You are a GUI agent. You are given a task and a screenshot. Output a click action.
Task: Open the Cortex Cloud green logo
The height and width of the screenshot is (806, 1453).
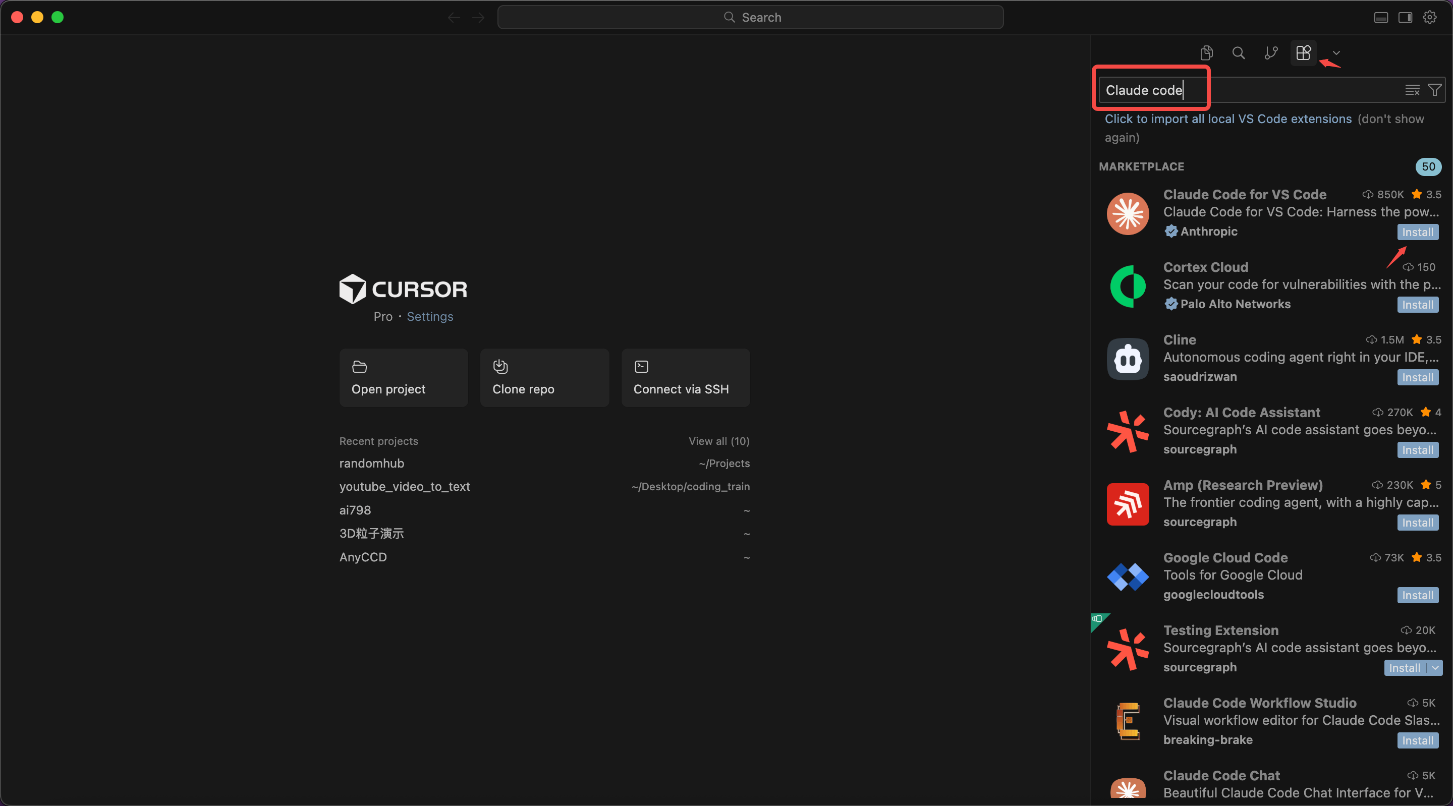tap(1128, 286)
